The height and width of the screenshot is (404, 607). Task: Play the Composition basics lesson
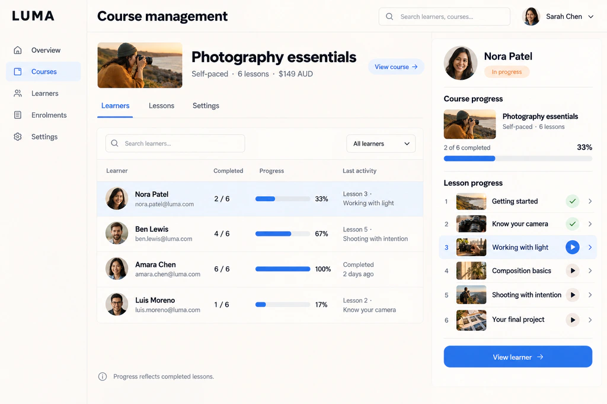coord(572,271)
